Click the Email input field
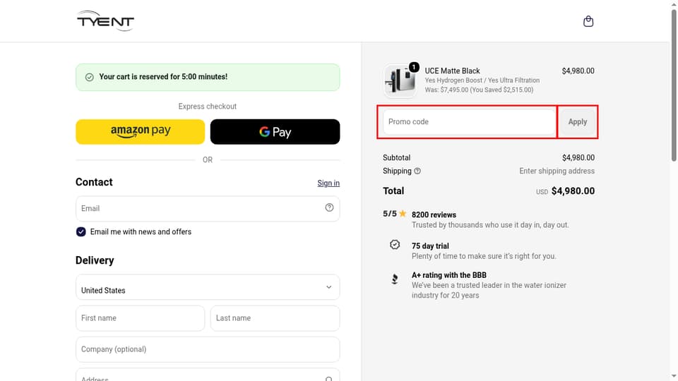This screenshot has height=381, width=678. click(208, 209)
